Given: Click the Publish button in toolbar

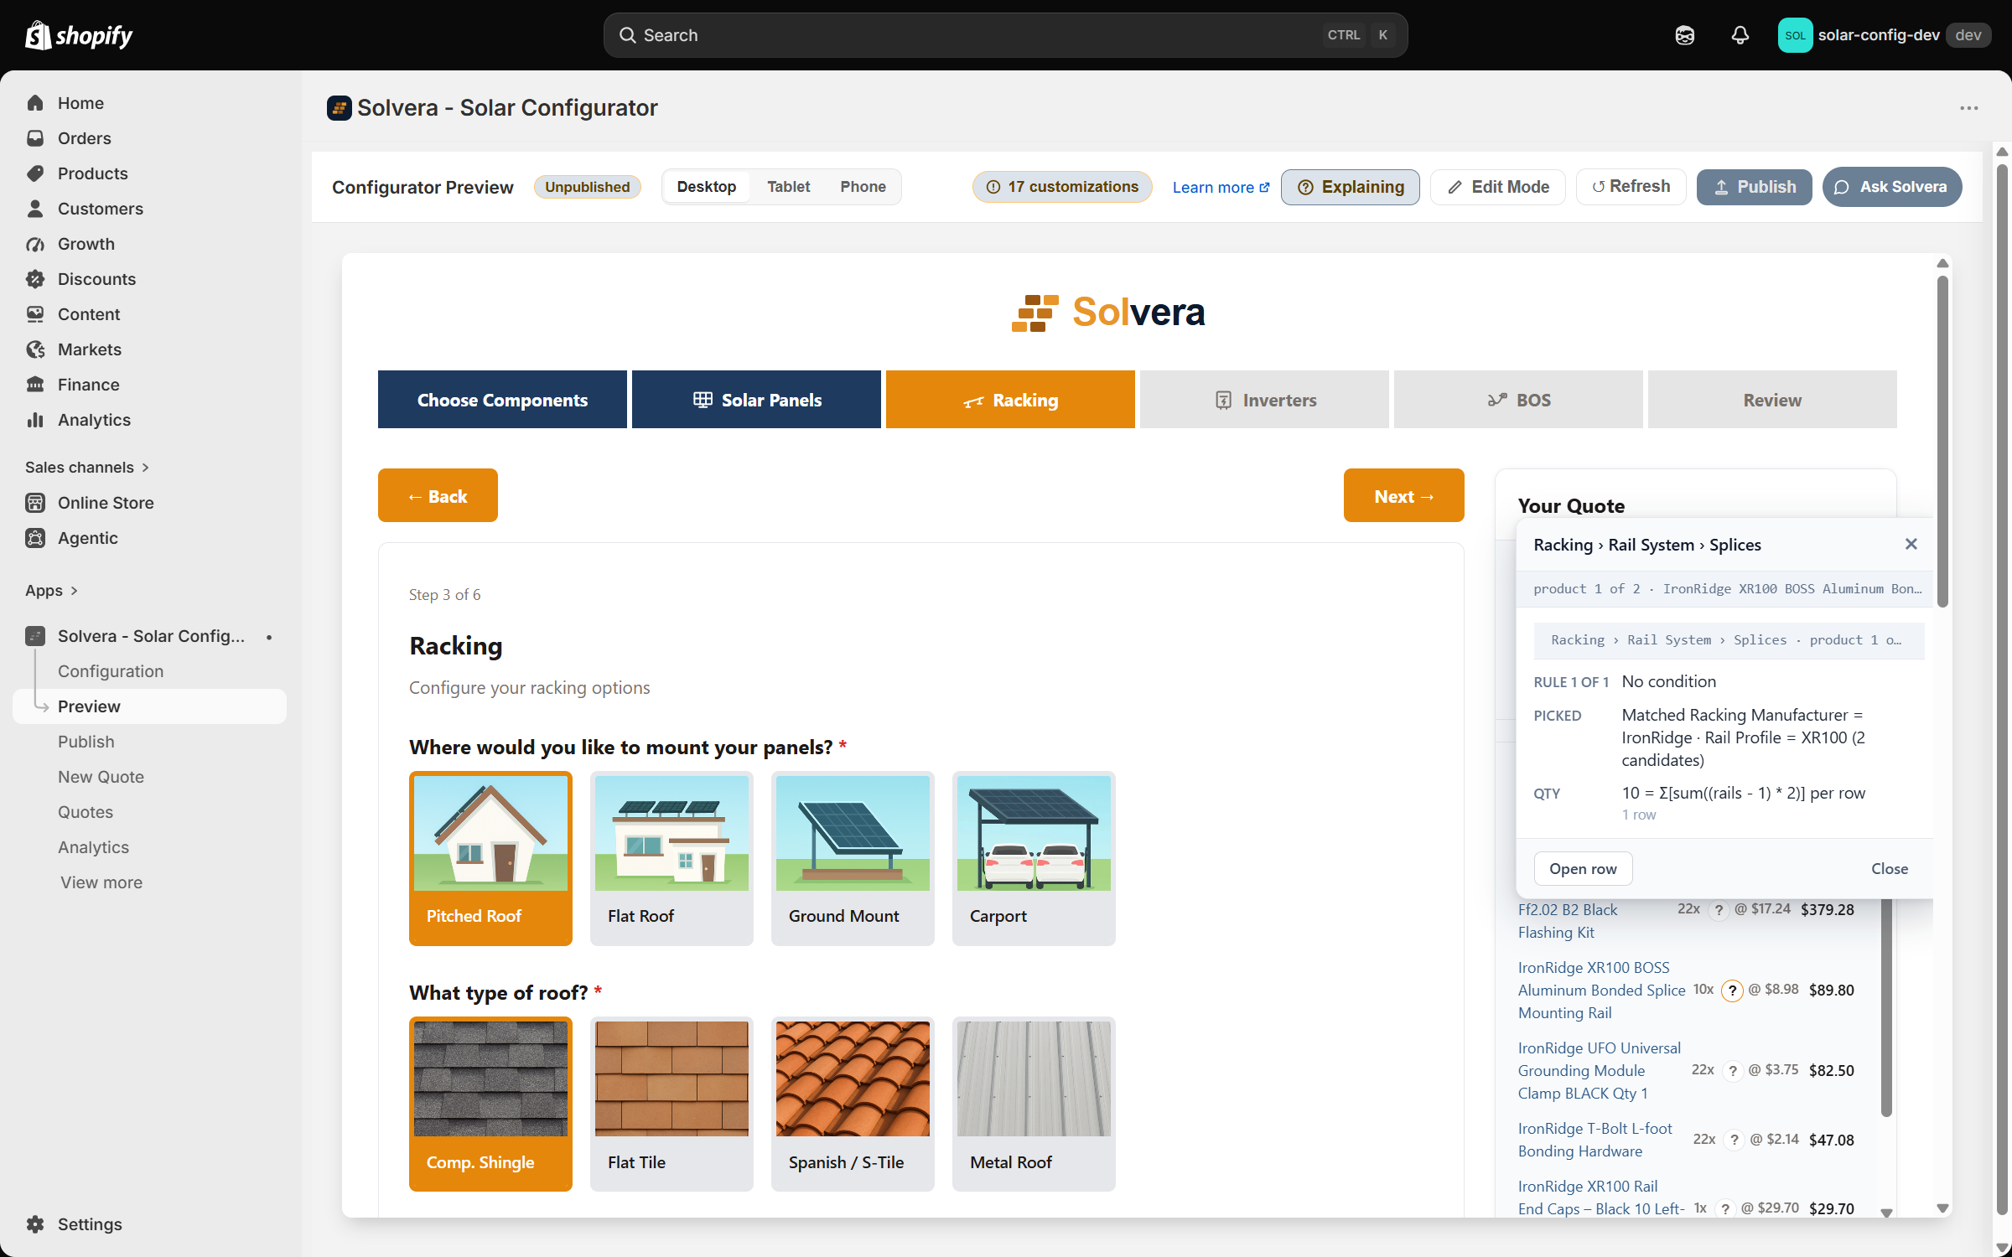Looking at the screenshot, I should 1754,187.
